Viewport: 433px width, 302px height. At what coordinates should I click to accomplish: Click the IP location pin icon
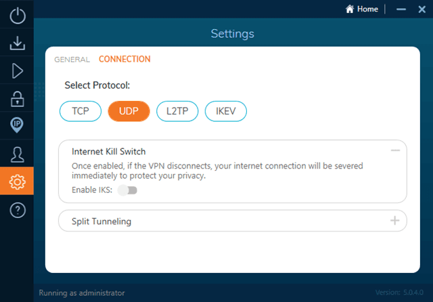pos(17,125)
